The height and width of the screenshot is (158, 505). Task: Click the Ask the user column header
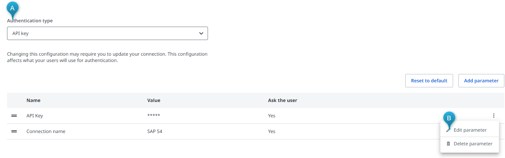pyautogui.click(x=283, y=100)
